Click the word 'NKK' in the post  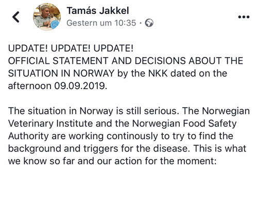point(158,74)
